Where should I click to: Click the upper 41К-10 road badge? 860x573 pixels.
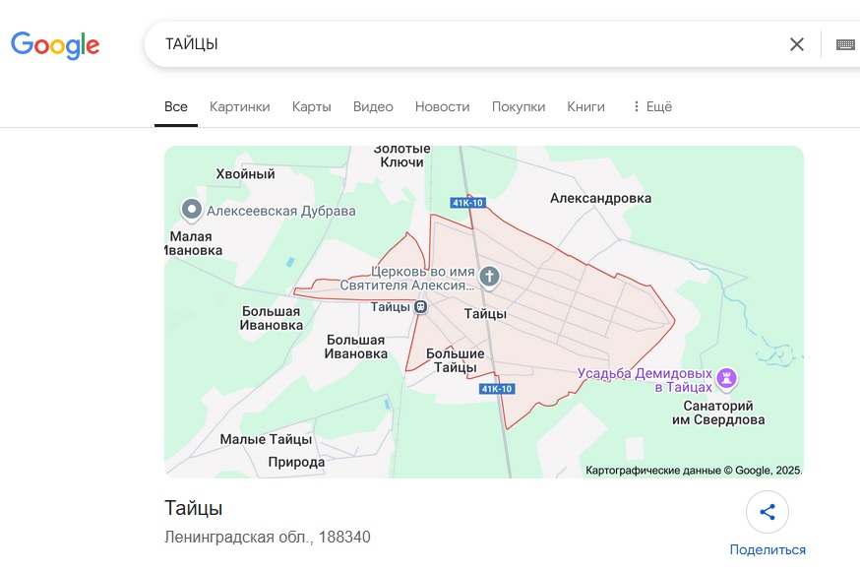pyautogui.click(x=467, y=203)
